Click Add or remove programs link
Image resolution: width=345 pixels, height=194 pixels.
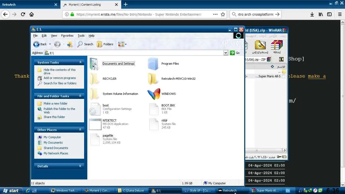[x=60, y=78]
